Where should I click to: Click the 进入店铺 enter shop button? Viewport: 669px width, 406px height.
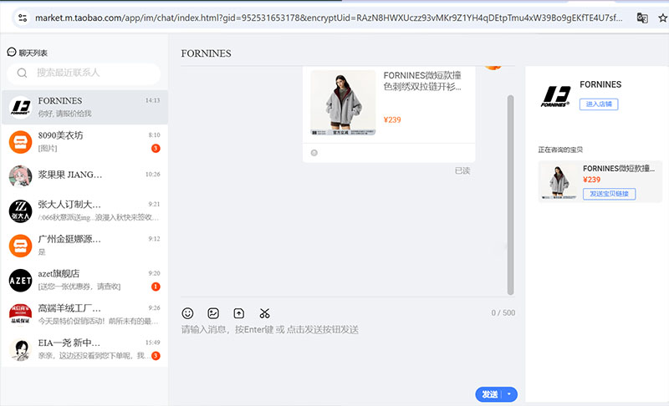click(x=599, y=104)
